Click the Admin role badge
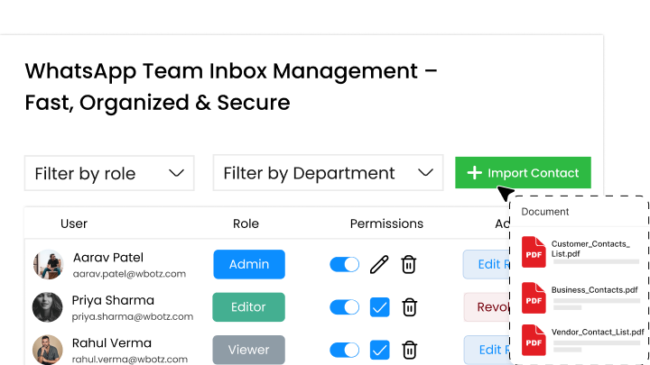Image resolution: width=650 pixels, height=365 pixels. coord(249,264)
